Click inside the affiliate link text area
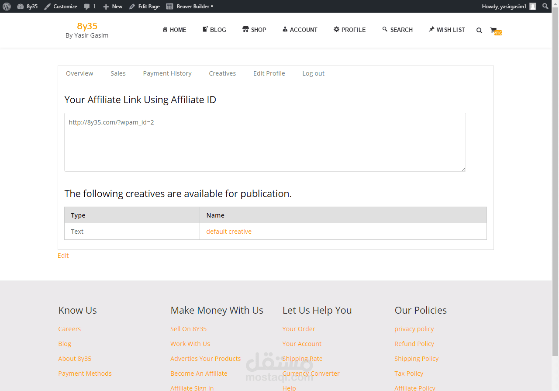 point(265,142)
